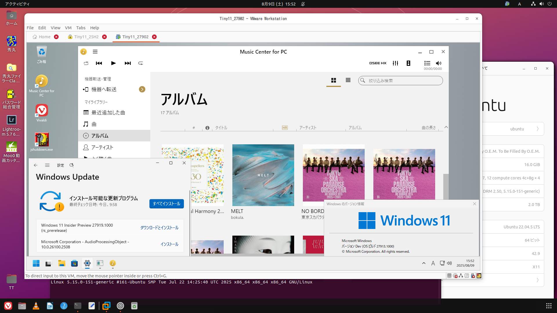Open the MELT album cover

coord(263,175)
